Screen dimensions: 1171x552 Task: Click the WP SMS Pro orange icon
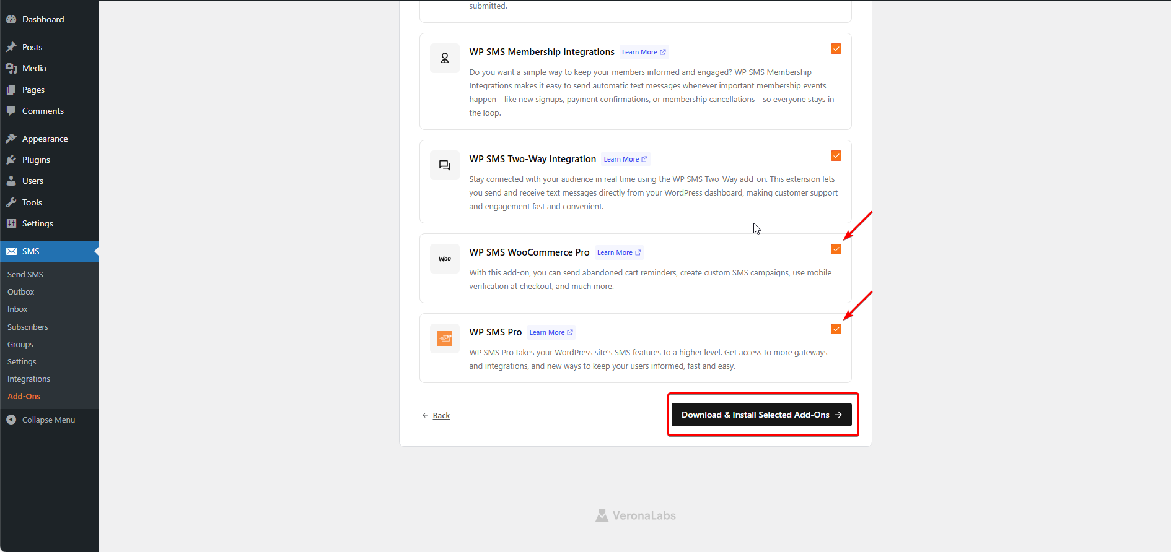pos(445,339)
